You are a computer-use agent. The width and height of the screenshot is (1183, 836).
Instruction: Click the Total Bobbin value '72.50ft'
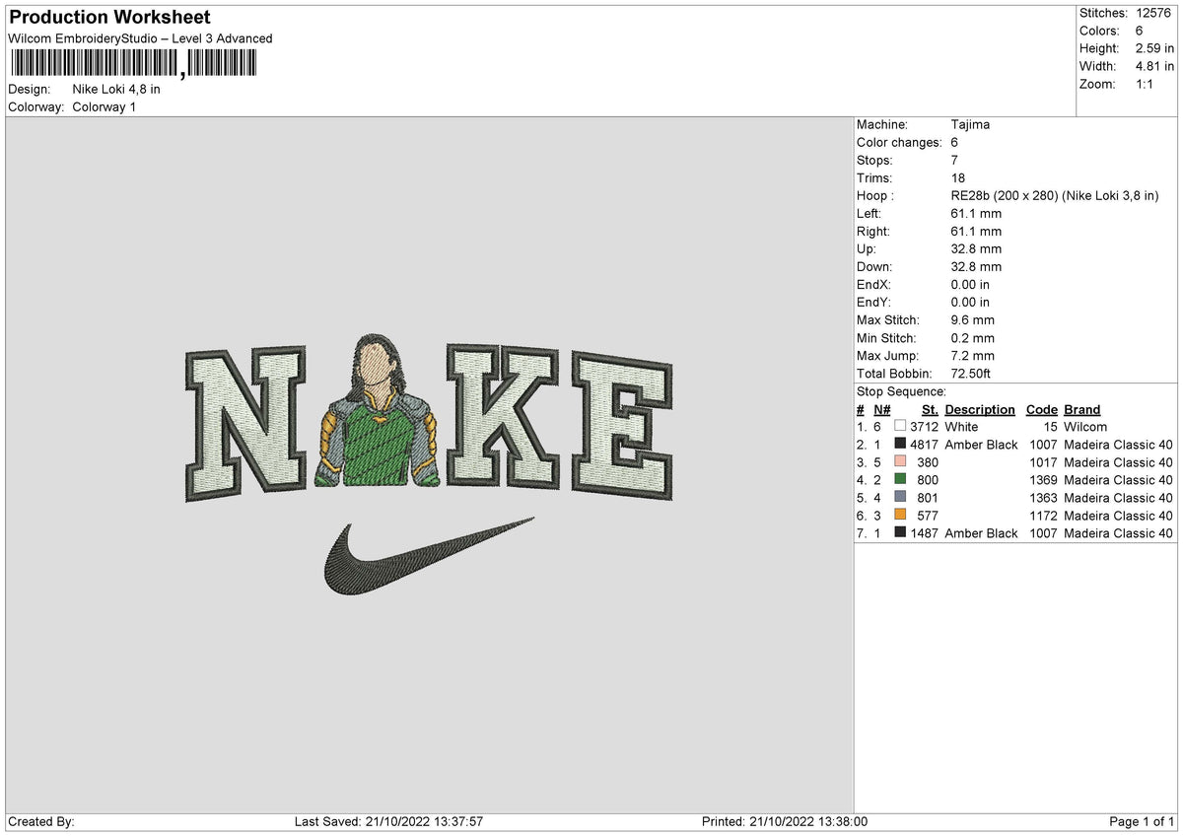tap(972, 374)
